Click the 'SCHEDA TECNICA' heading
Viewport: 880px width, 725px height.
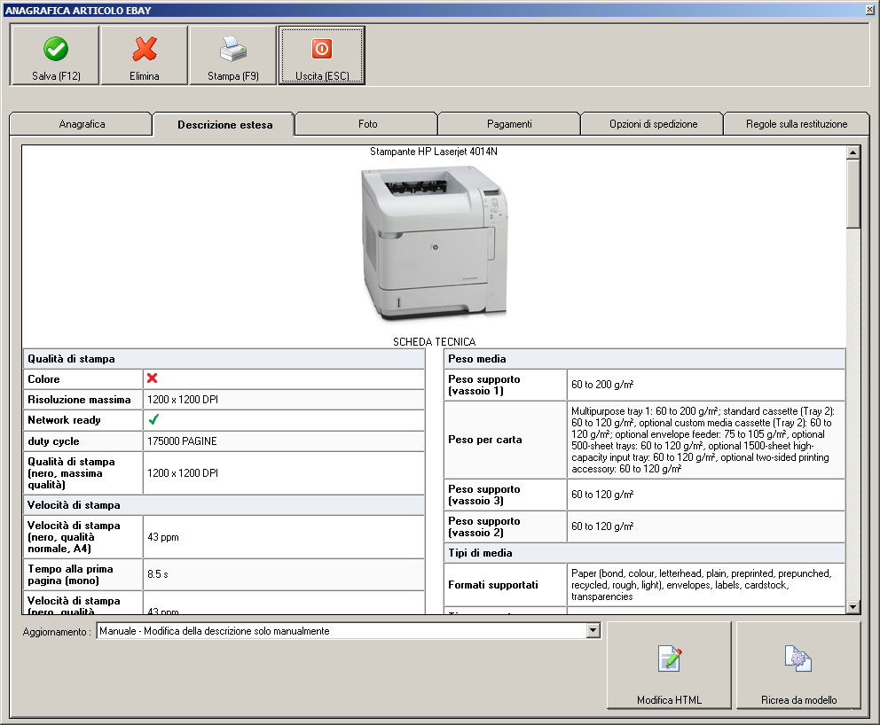(x=434, y=342)
